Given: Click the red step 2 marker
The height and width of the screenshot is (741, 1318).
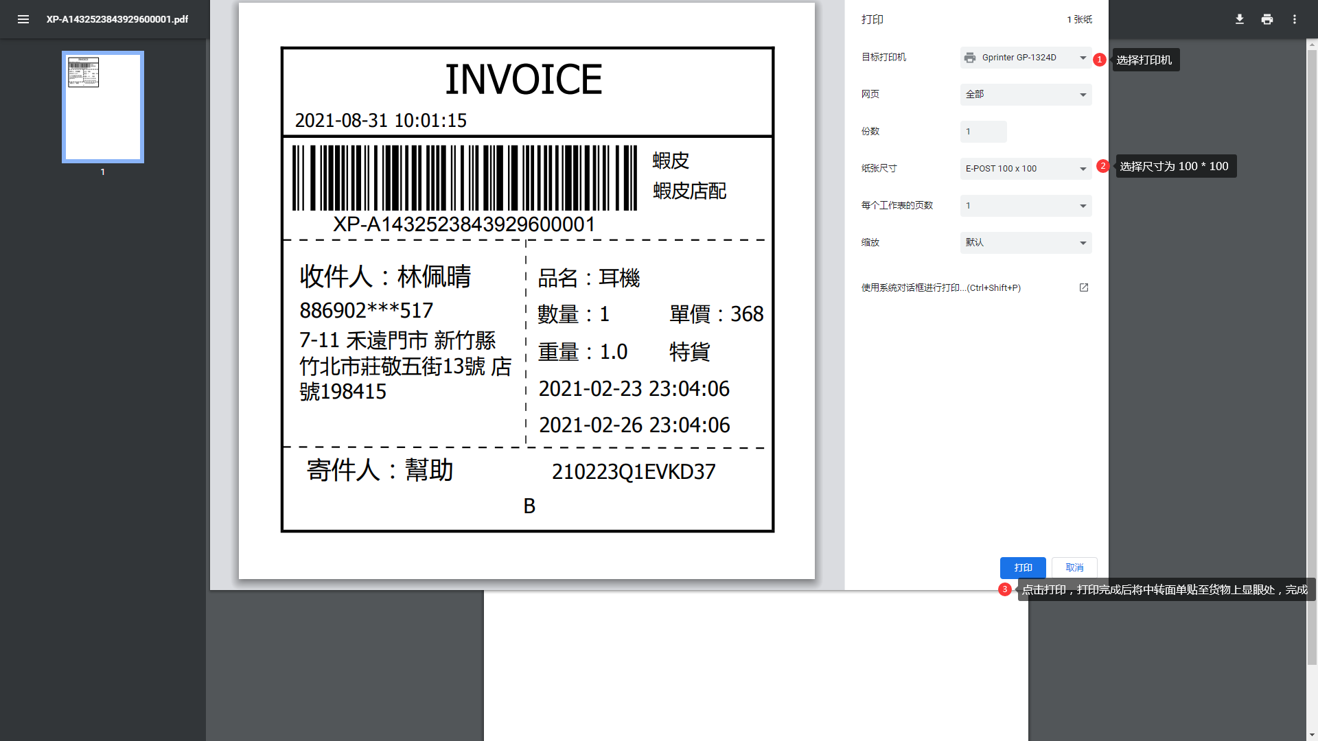Looking at the screenshot, I should pyautogui.click(x=1103, y=166).
